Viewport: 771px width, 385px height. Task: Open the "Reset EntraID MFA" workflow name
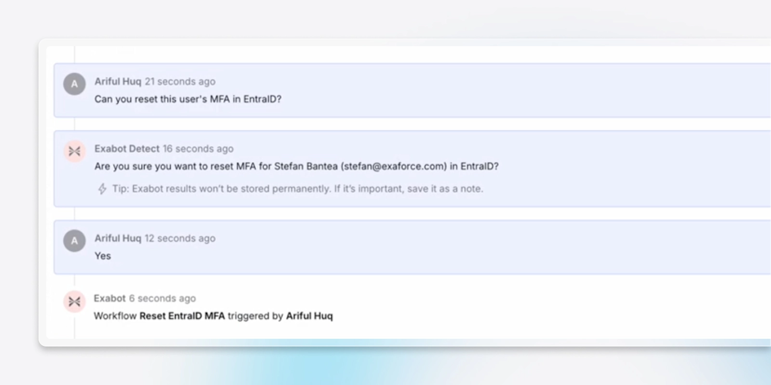tap(182, 316)
